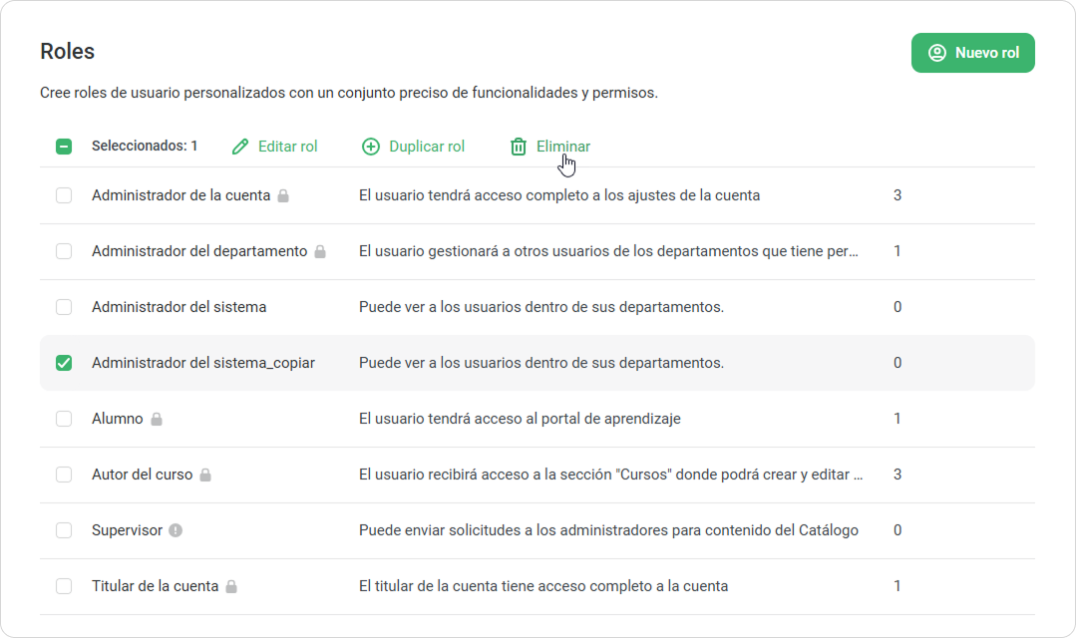The image size is (1076, 638).
Task: Click the Duplicar rol label
Action: click(x=427, y=147)
